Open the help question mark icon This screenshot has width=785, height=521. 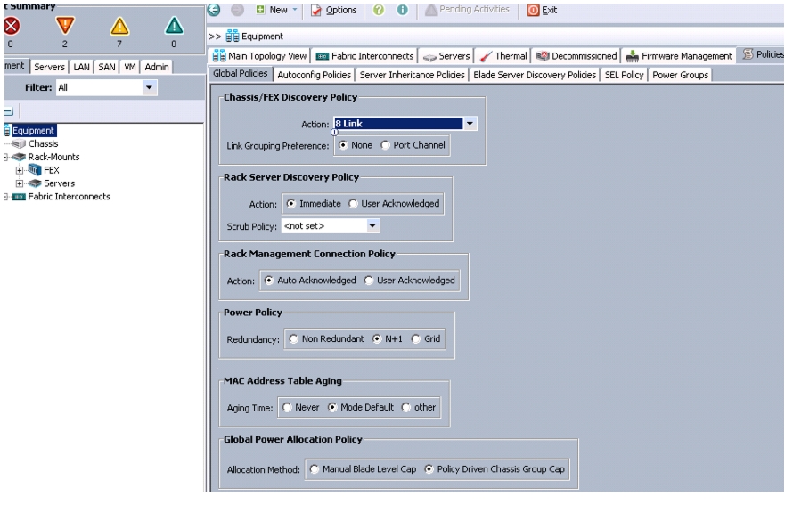[x=379, y=10]
